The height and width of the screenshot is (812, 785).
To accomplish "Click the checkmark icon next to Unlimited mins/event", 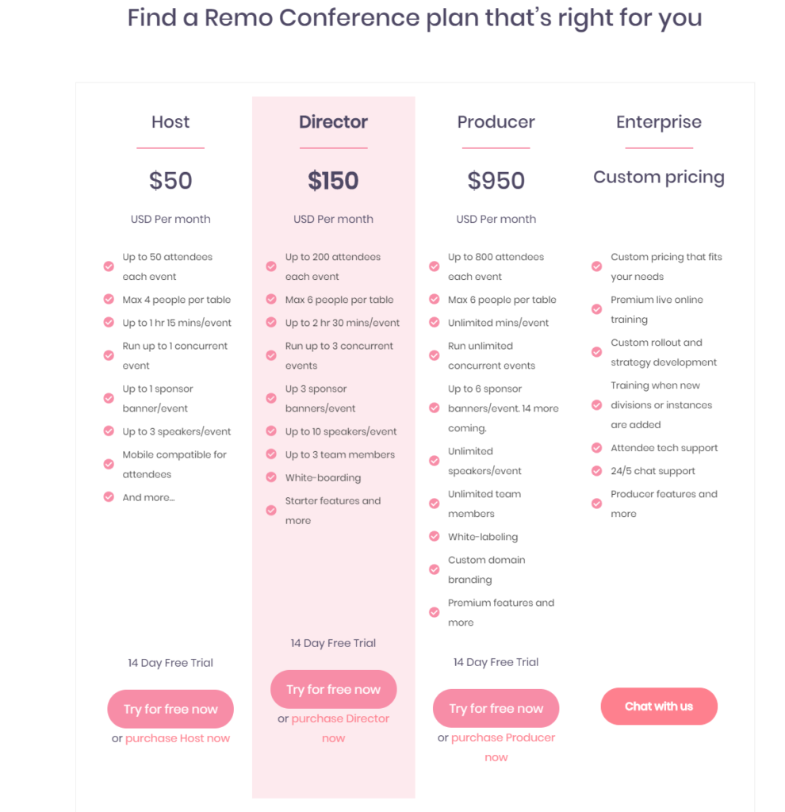I will pyautogui.click(x=435, y=322).
